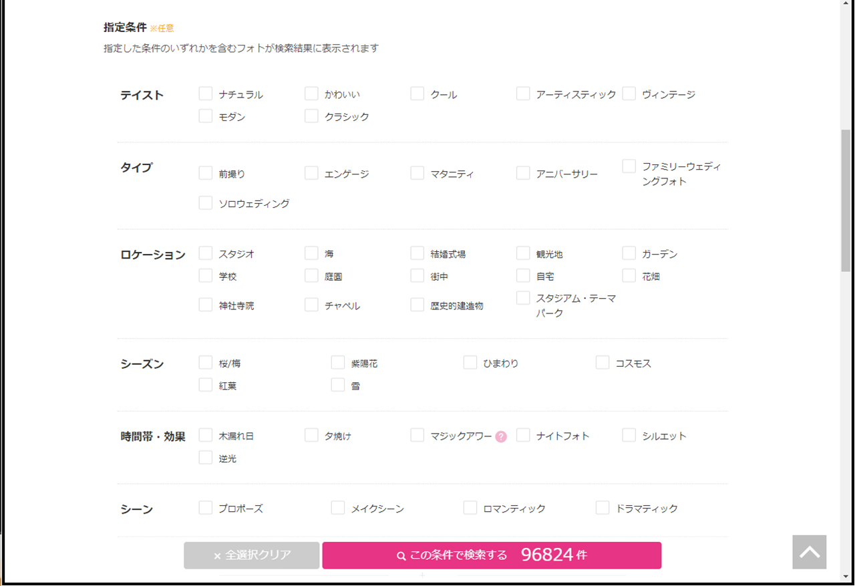Check the 夕焼け checkbox
This screenshot has width=855, height=586.
(311, 435)
